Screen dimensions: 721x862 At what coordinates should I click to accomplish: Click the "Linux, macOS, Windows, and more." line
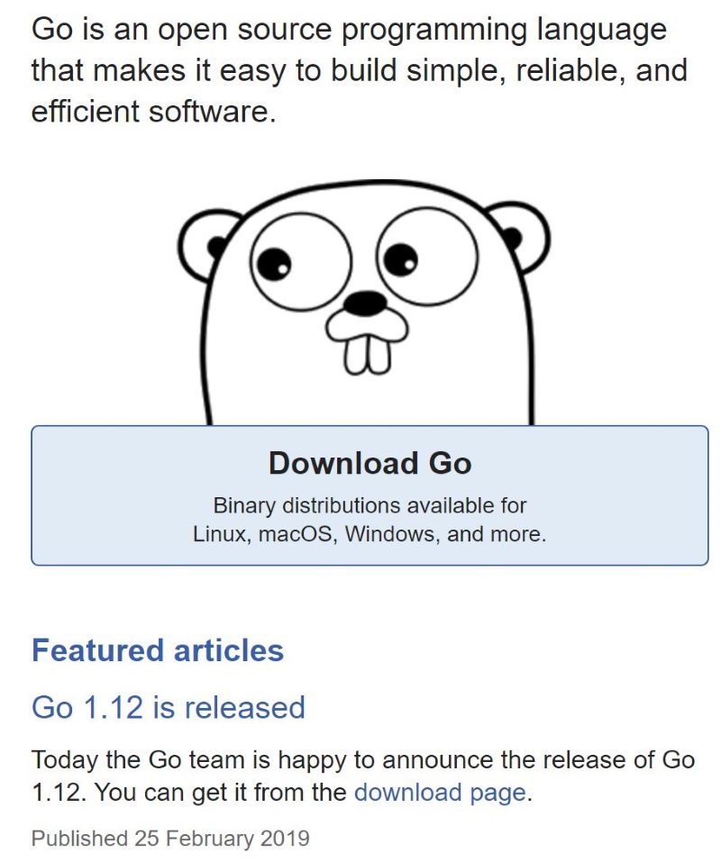(370, 533)
